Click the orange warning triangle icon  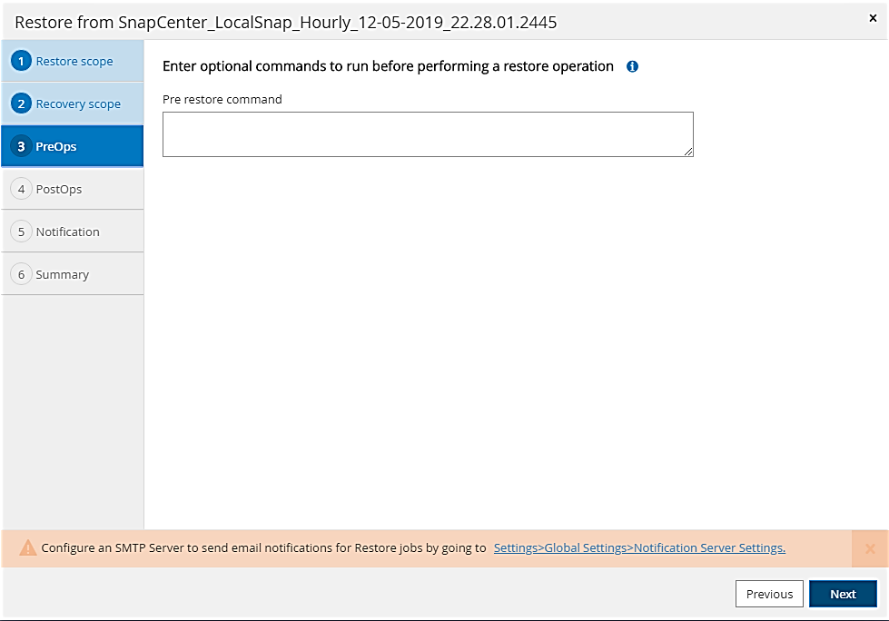(x=28, y=548)
